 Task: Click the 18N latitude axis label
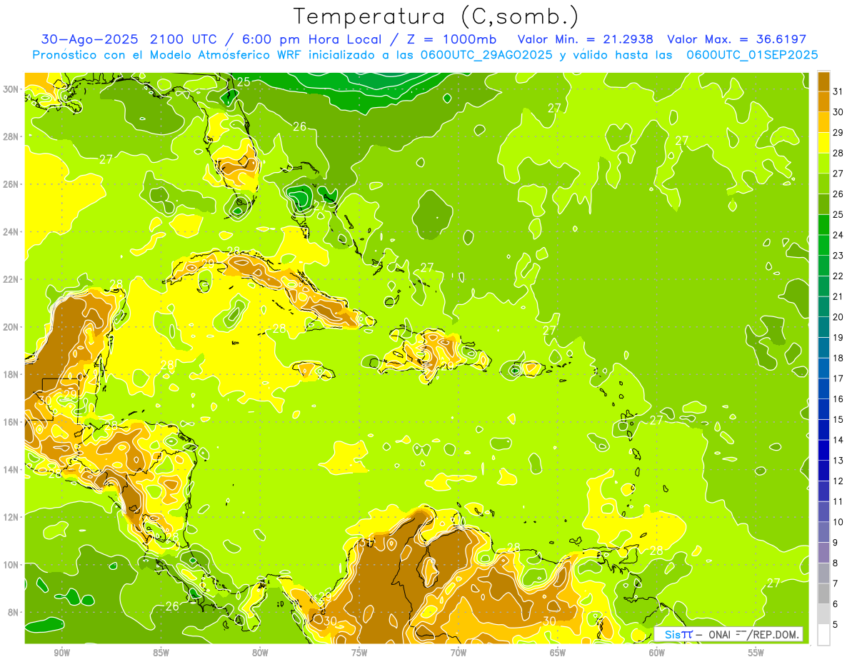pos(11,374)
